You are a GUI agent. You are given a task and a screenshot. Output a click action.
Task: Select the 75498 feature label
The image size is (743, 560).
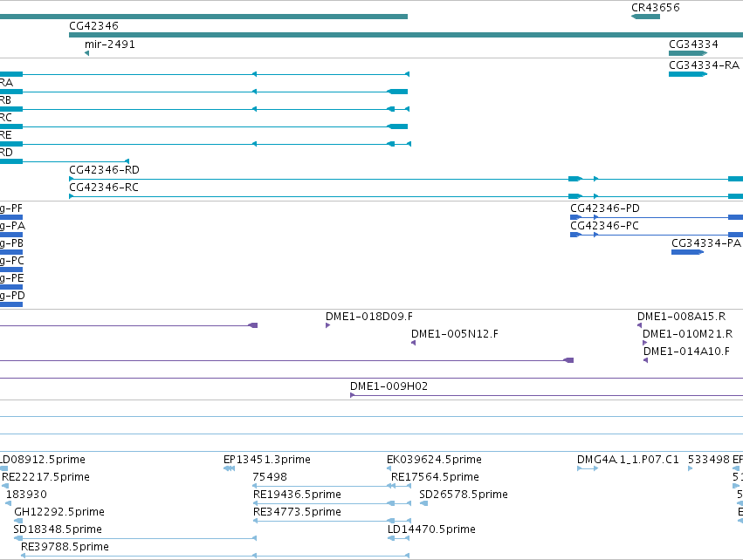pos(270,476)
